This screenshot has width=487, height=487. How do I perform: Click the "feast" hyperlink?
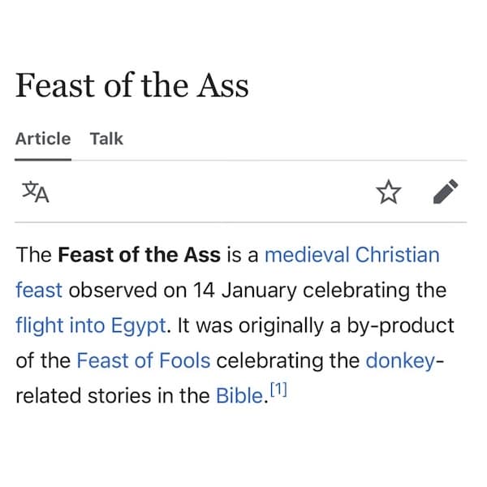(x=40, y=290)
